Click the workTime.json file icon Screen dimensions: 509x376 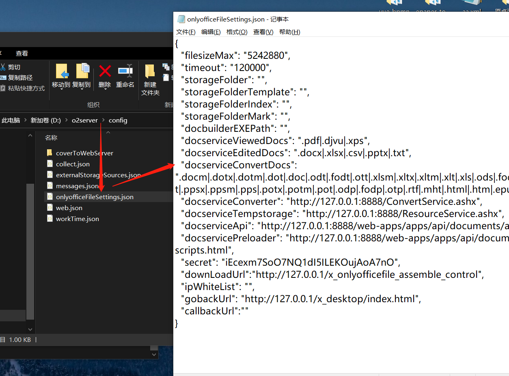50,219
